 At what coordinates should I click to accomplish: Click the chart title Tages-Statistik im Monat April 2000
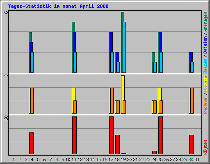tap(58, 6)
